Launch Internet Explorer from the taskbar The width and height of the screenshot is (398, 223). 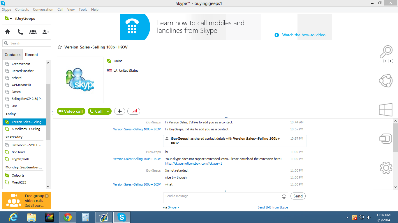13,217
